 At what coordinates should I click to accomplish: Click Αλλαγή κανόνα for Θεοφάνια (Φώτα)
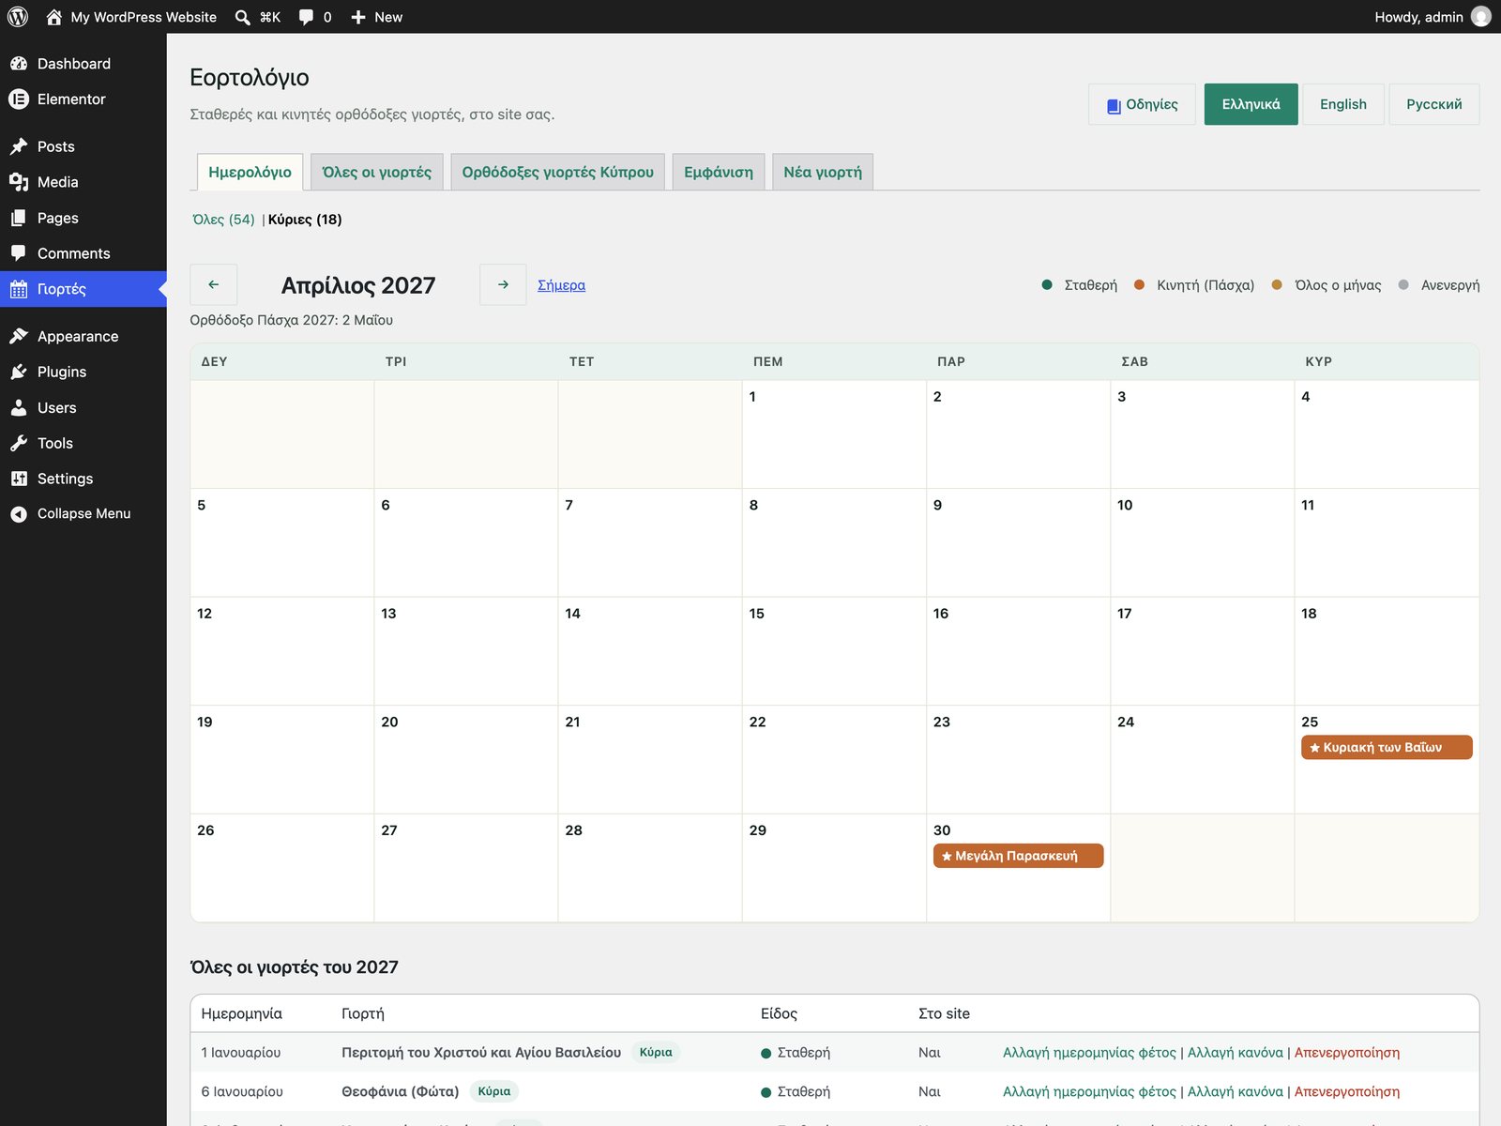click(1236, 1092)
